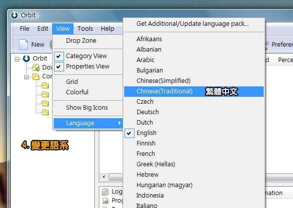The width and height of the screenshot is (293, 208).
Task: Click the Orbit title bar logo icon
Action: click(x=14, y=15)
